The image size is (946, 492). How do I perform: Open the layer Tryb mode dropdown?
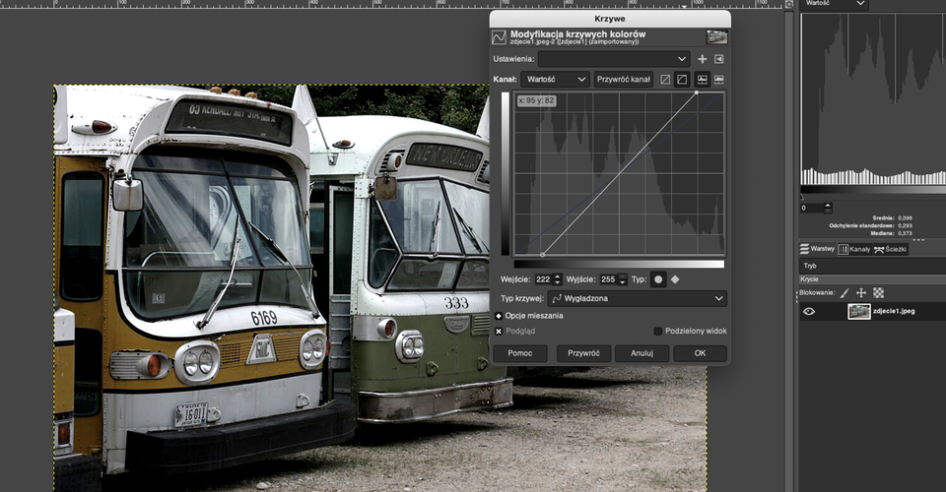(x=872, y=266)
